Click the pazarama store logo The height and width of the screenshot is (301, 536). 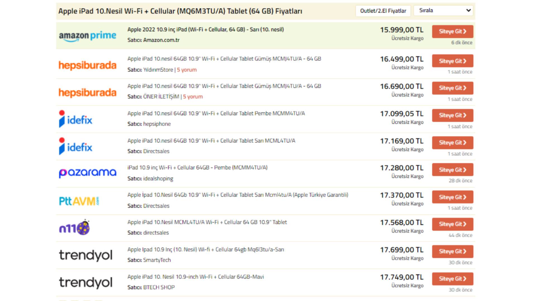(87, 173)
